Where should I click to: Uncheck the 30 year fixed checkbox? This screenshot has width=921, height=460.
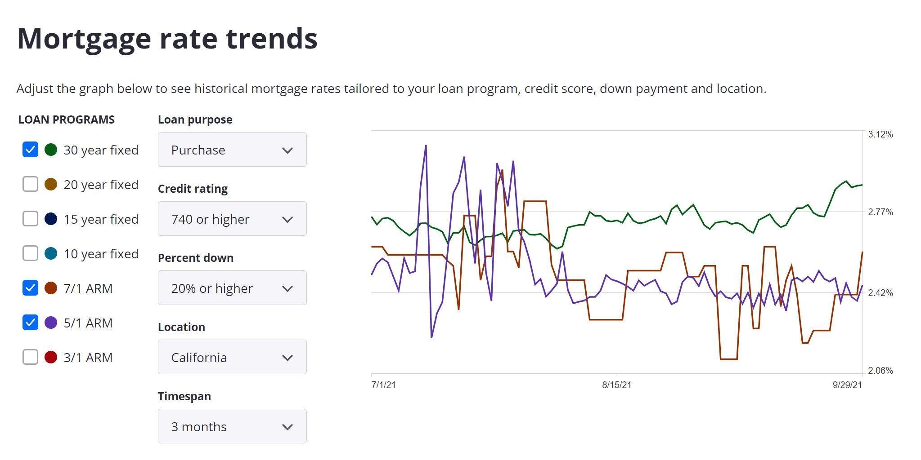click(x=30, y=150)
